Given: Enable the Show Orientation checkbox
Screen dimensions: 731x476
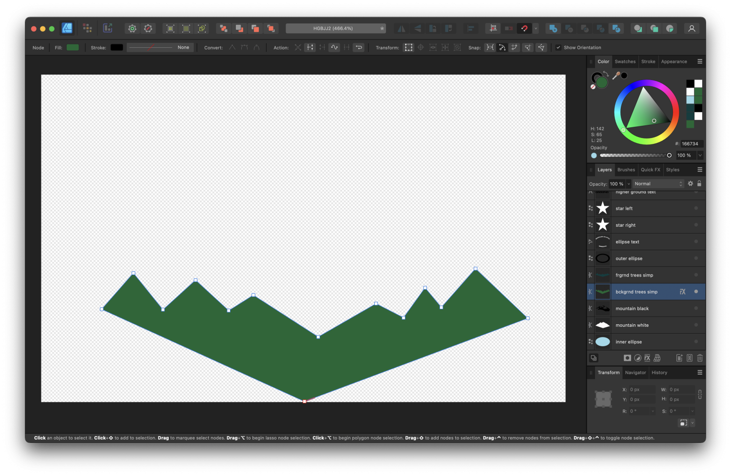Looking at the screenshot, I should pyautogui.click(x=558, y=47).
